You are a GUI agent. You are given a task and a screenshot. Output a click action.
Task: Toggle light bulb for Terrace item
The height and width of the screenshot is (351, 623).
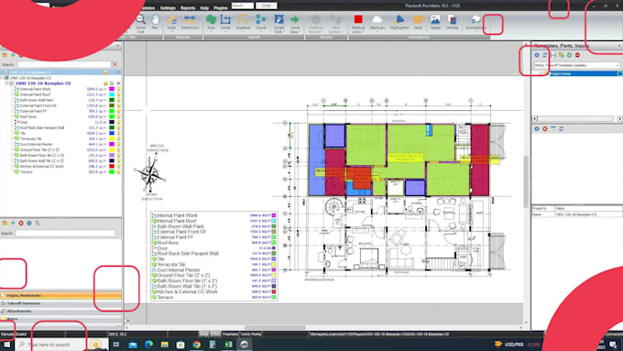118,172
